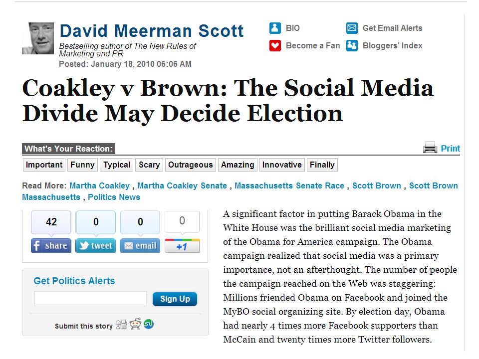Image resolution: width=479 pixels, height=359 pixels.
Task: Select the Outrageous reaction
Action: (x=191, y=165)
